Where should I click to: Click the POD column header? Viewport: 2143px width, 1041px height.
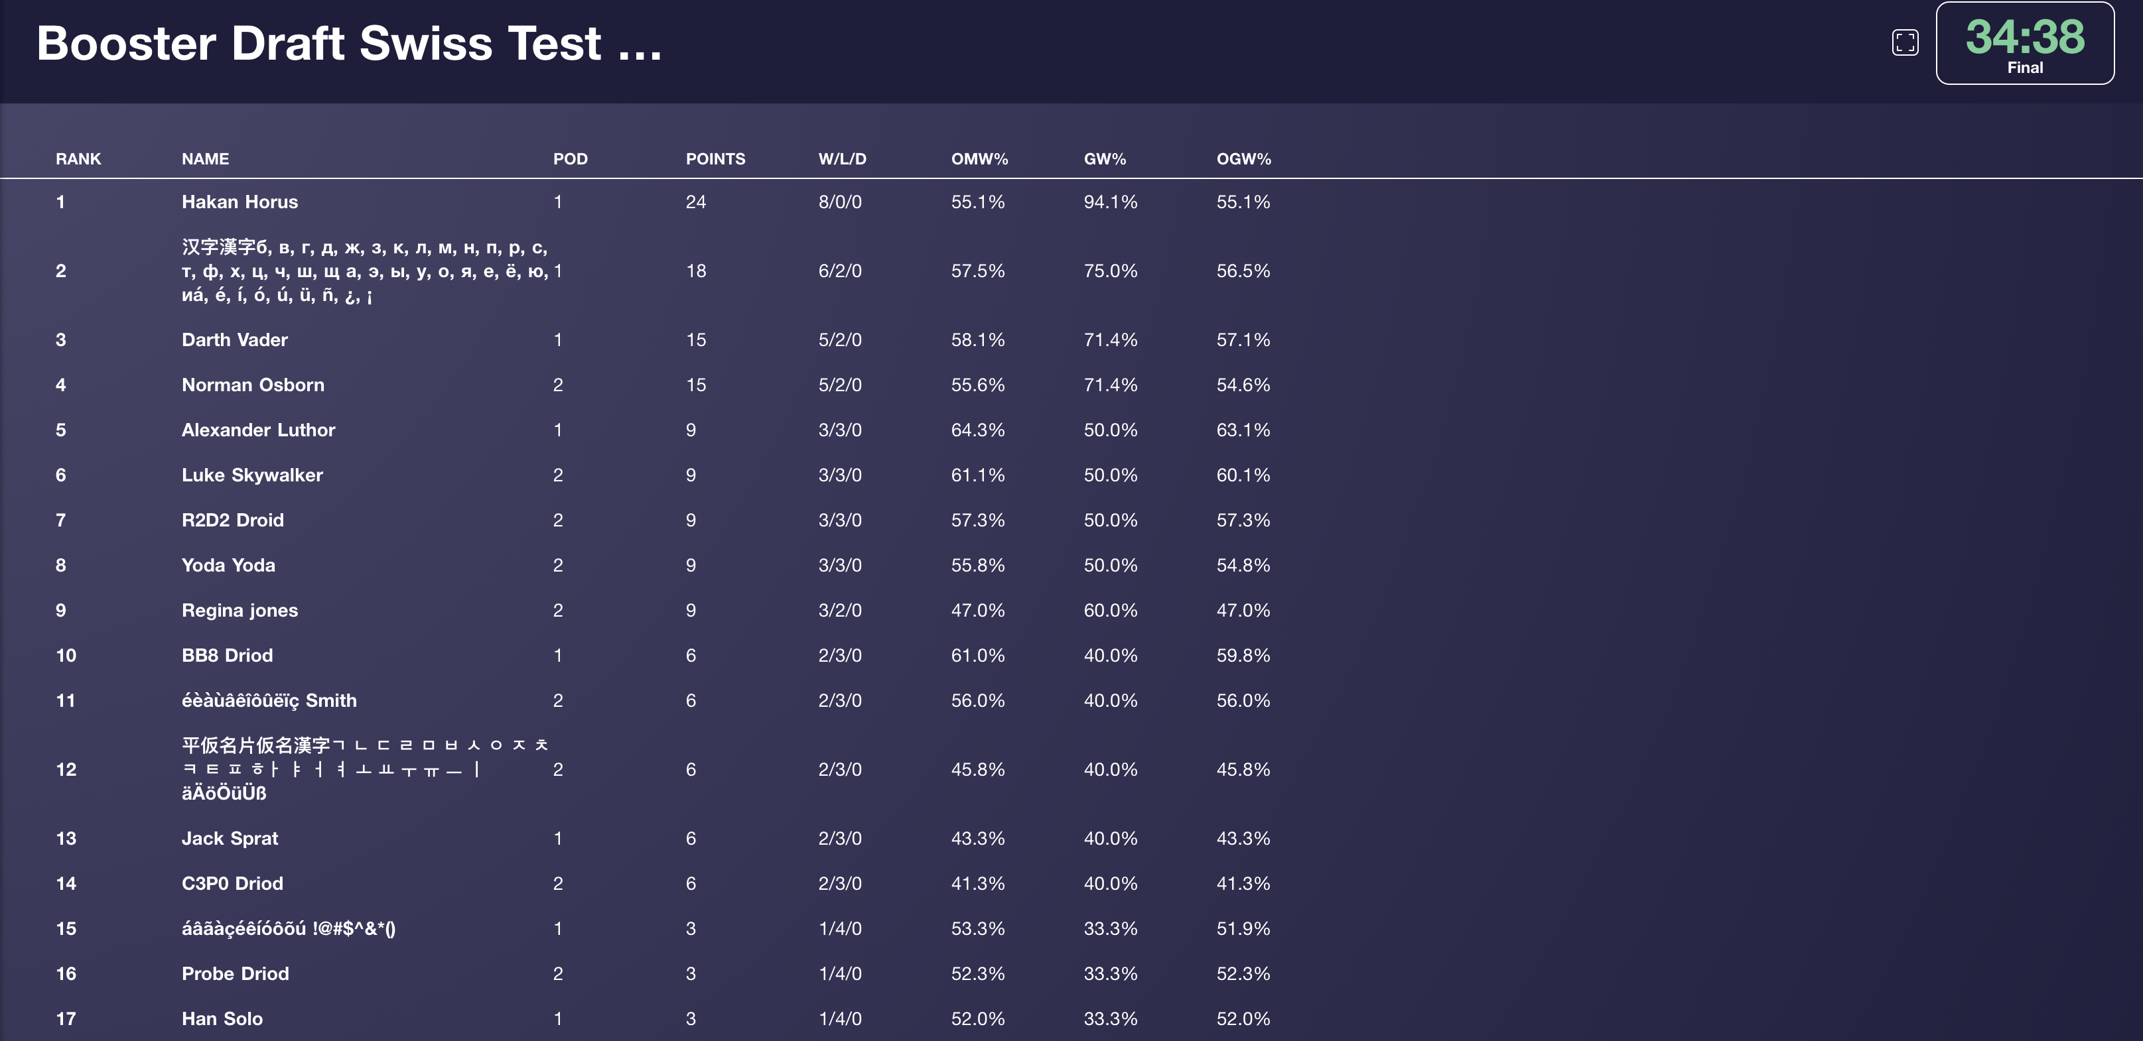tap(570, 159)
